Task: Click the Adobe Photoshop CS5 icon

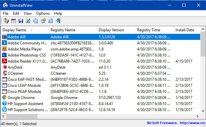Action: pos(4,55)
